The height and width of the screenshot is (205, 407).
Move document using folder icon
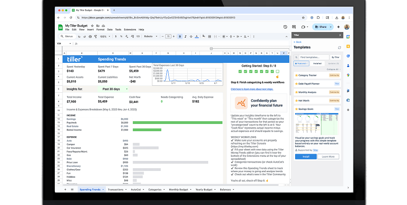(x=98, y=26)
